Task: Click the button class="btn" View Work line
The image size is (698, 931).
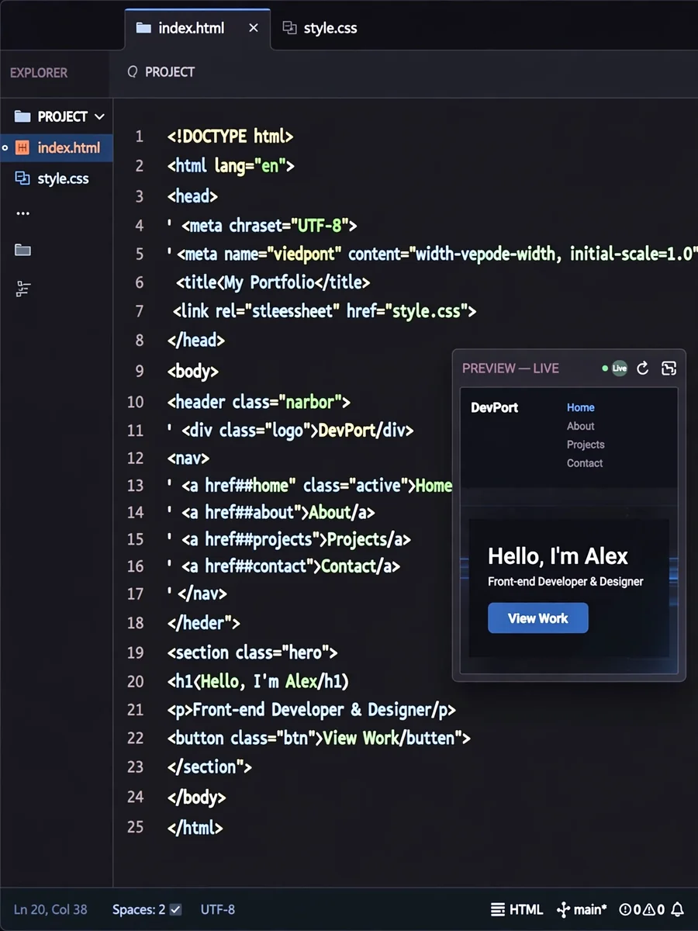Action: pyautogui.click(x=319, y=738)
